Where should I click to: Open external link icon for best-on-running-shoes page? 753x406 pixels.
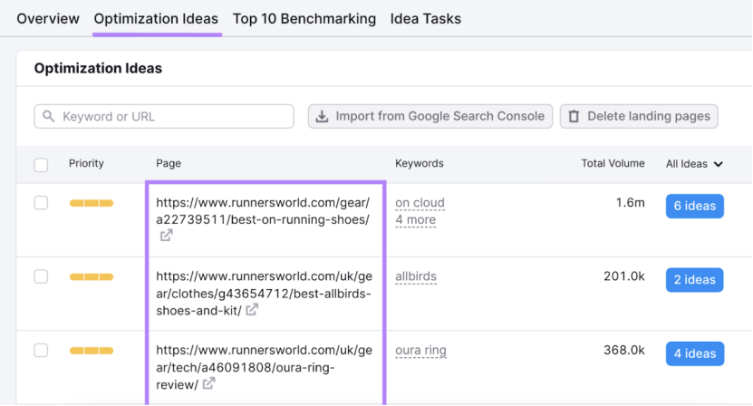167,236
